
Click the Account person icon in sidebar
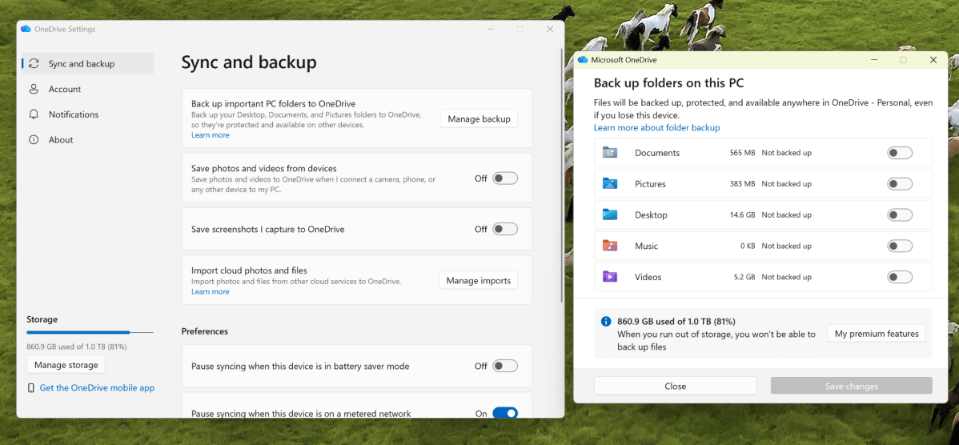point(34,90)
